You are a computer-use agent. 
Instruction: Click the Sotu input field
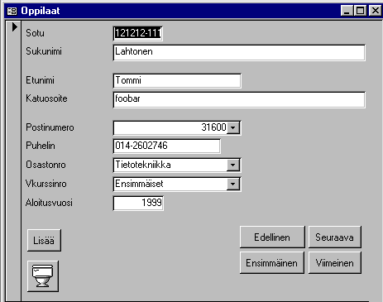pyautogui.click(x=137, y=33)
